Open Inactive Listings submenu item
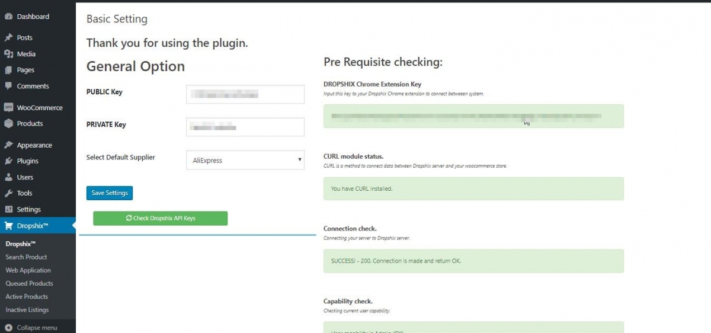The image size is (711, 333). pos(27,310)
